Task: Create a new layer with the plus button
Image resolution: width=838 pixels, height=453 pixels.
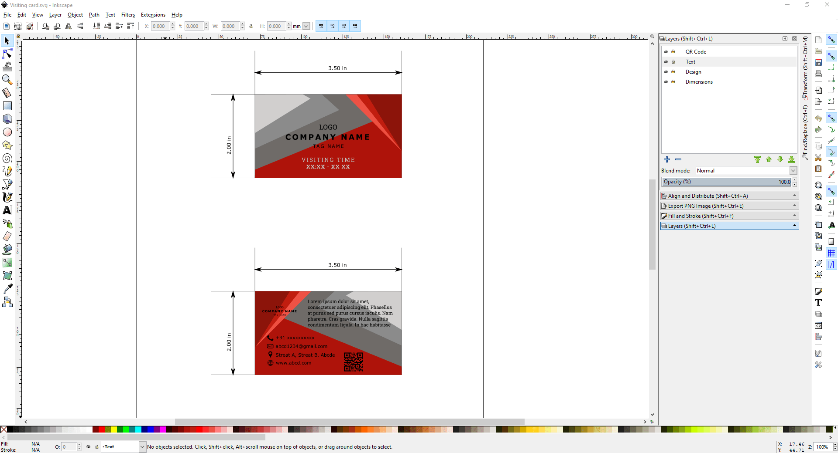Action: [x=667, y=159]
